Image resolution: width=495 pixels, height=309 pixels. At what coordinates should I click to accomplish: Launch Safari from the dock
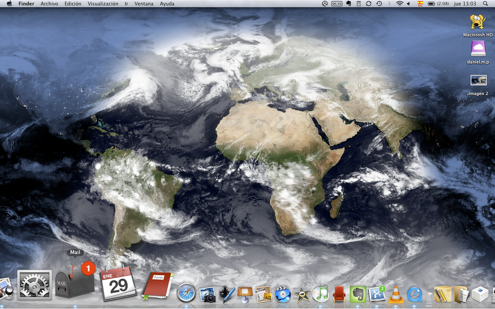pos(186,293)
